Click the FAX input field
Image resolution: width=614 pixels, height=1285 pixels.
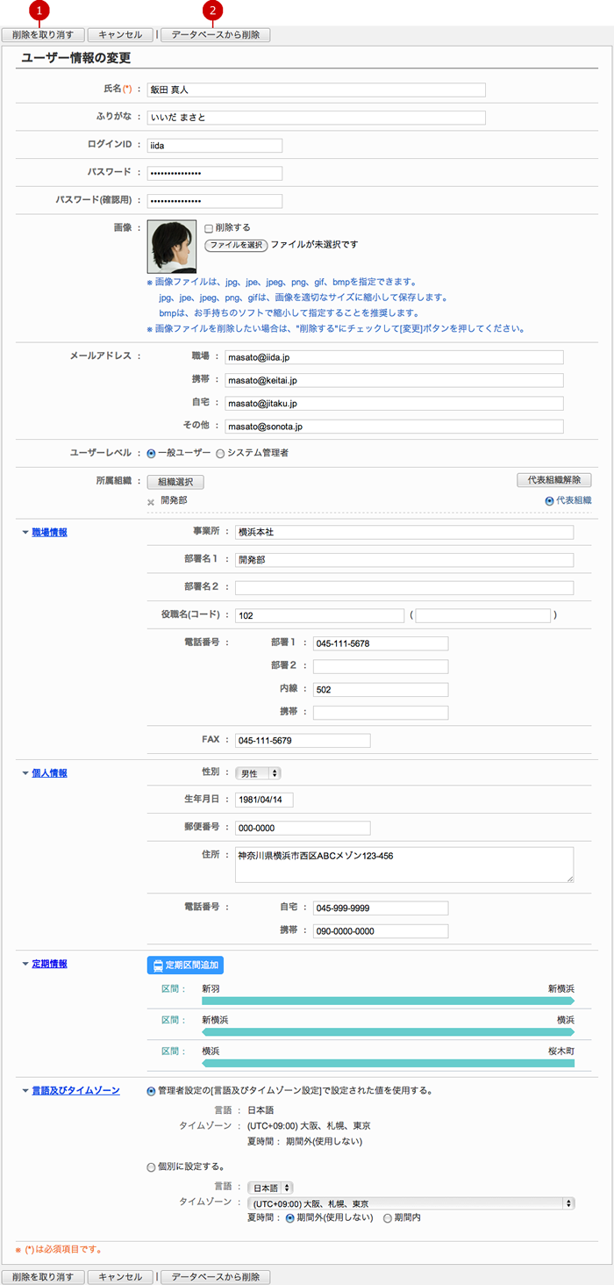click(303, 741)
